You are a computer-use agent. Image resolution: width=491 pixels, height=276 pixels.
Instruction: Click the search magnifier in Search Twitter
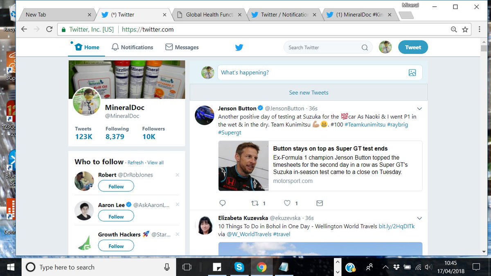365,47
